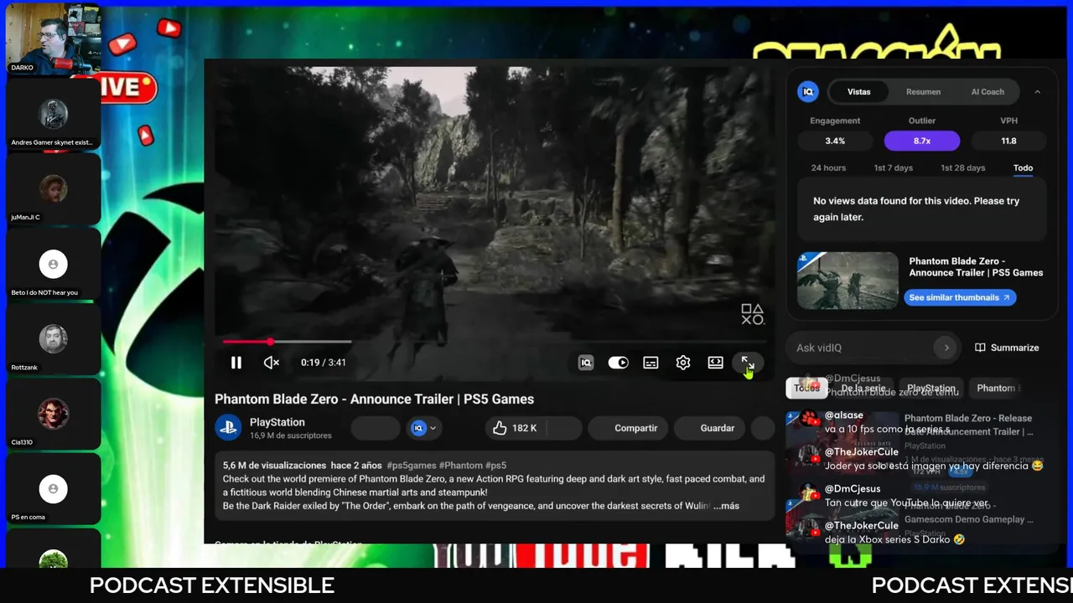Switch to theater mode in the player
The width and height of the screenshot is (1073, 603).
(715, 363)
